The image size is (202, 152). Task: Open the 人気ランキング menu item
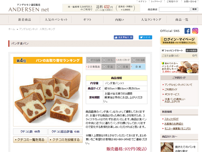pyautogui.click(x=151, y=20)
